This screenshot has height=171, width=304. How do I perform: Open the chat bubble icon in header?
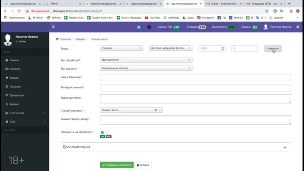tap(149, 27)
